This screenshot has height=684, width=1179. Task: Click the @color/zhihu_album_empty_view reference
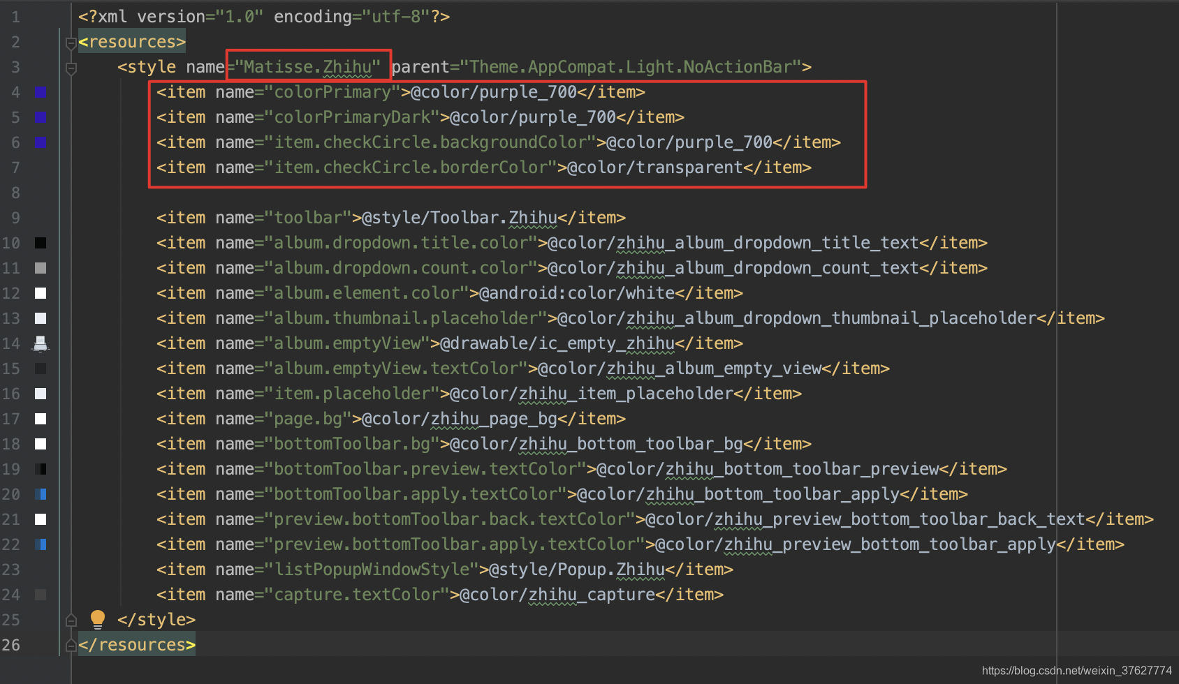[x=680, y=369]
